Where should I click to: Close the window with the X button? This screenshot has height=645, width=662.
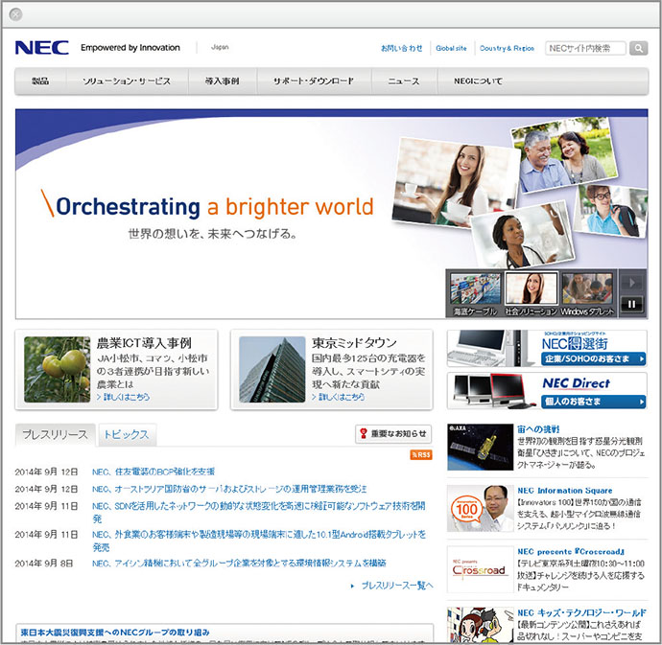click(x=15, y=14)
